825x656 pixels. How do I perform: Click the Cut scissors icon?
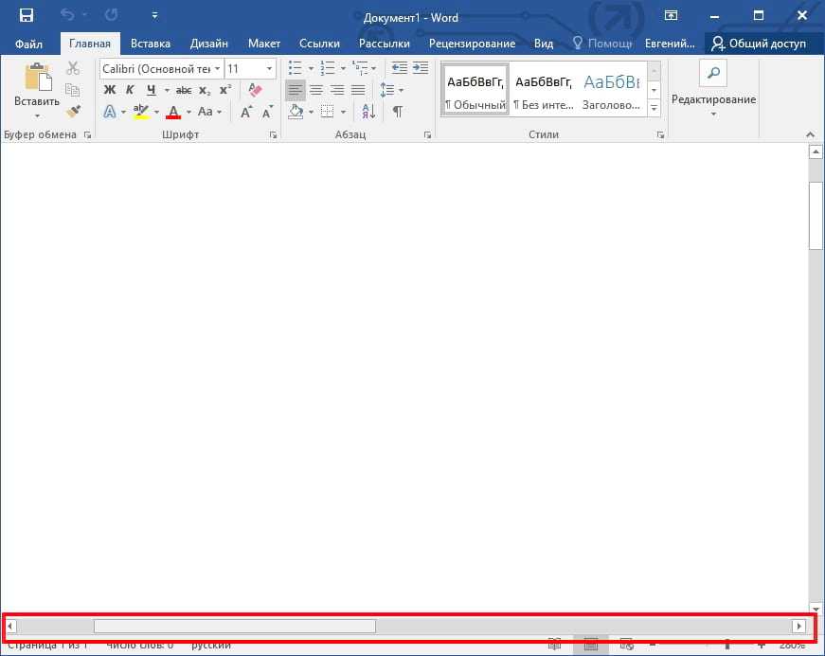(73, 68)
